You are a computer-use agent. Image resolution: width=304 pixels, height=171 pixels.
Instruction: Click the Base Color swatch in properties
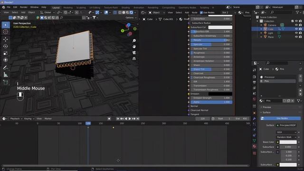coord(288,142)
